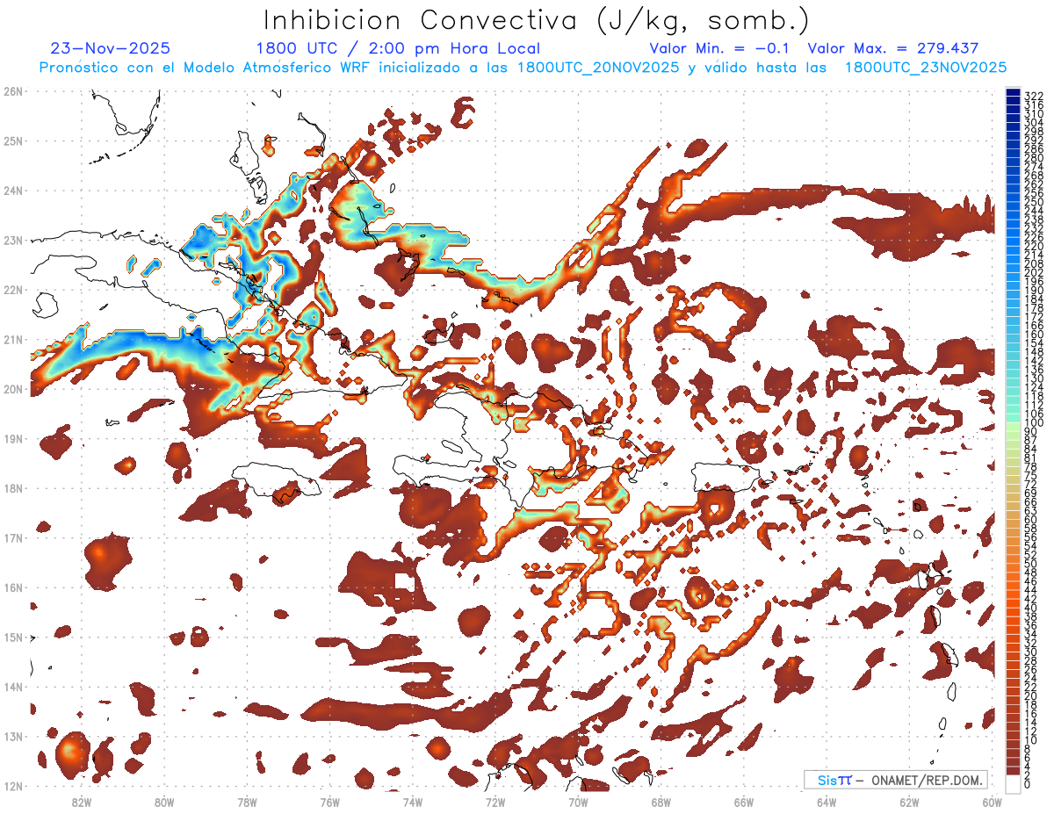Click the pale green 100 swatch in colorbar
The image size is (1054, 814).
point(1014,425)
